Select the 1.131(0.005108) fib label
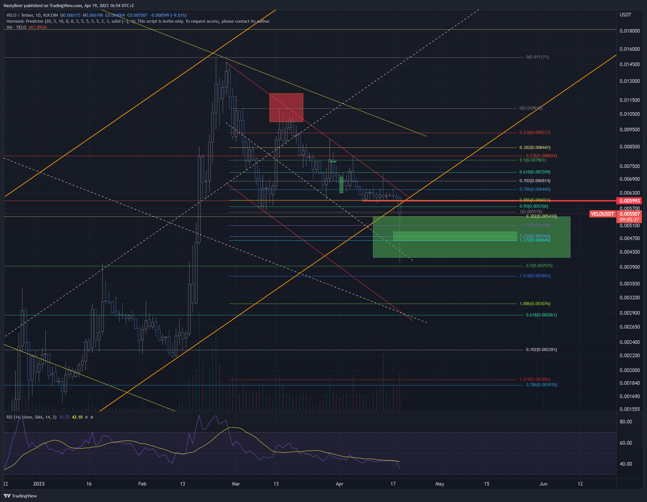 [535, 225]
